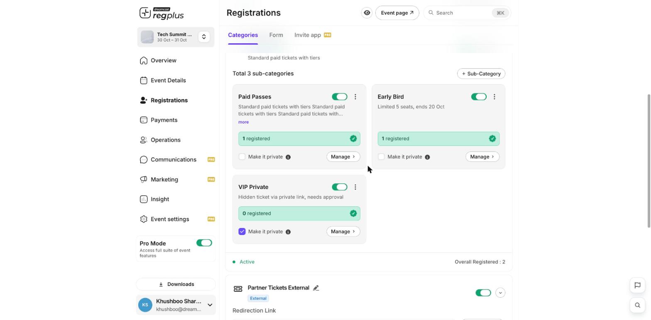Image resolution: width=651 pixels, height=320 pixels.
Task: Click info icon beside Early Bird private option
Action: (x=427, y=157)
